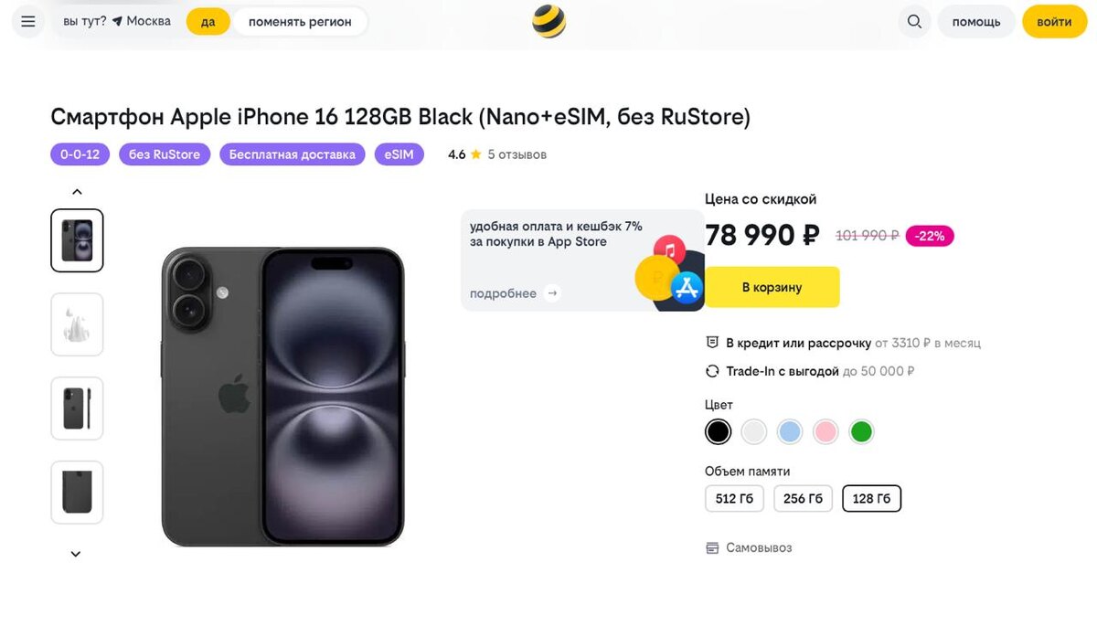Click the Самовывоз pickup icon
Screen dimensions: 1097x626
pos(712,548)
